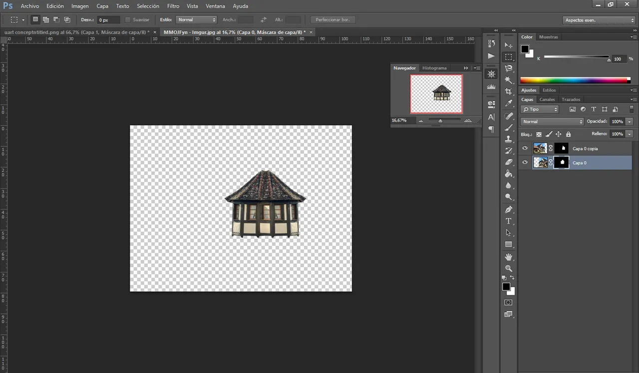Select the Hand tool
The width and height of the screenshot is (639, 373).
tap(508, 257)
